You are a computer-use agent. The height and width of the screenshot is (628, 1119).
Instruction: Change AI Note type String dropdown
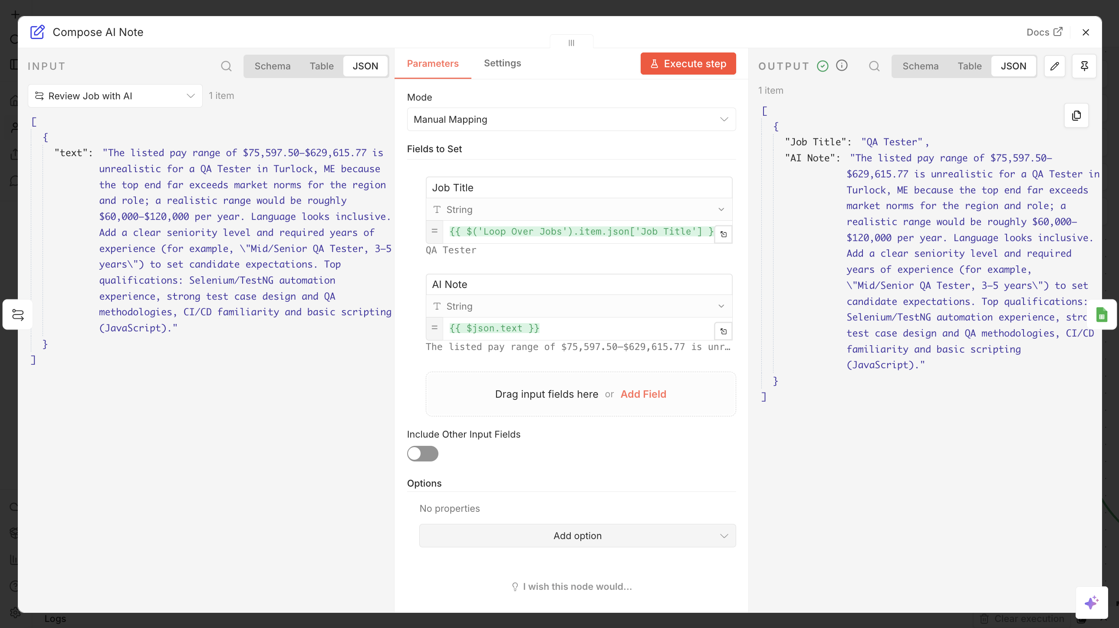[x=579, y=306]
